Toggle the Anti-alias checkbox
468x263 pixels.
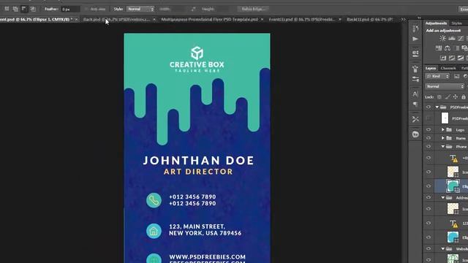click(x=86, y=9)
